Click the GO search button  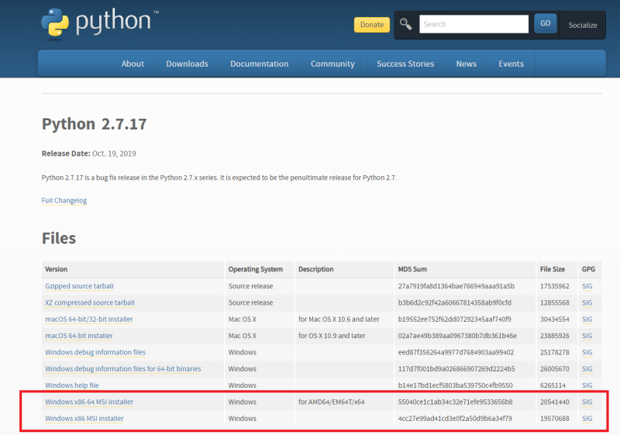[545, 24]
